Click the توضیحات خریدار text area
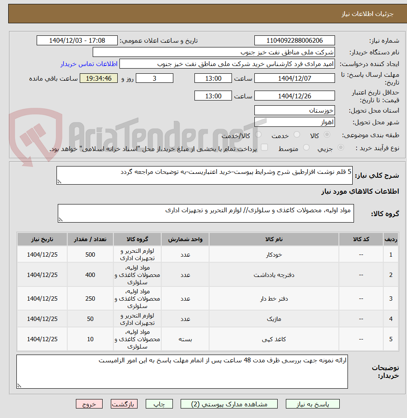This screenshot has height=418, width=407. pyautogui.click(x=182, y=371)
